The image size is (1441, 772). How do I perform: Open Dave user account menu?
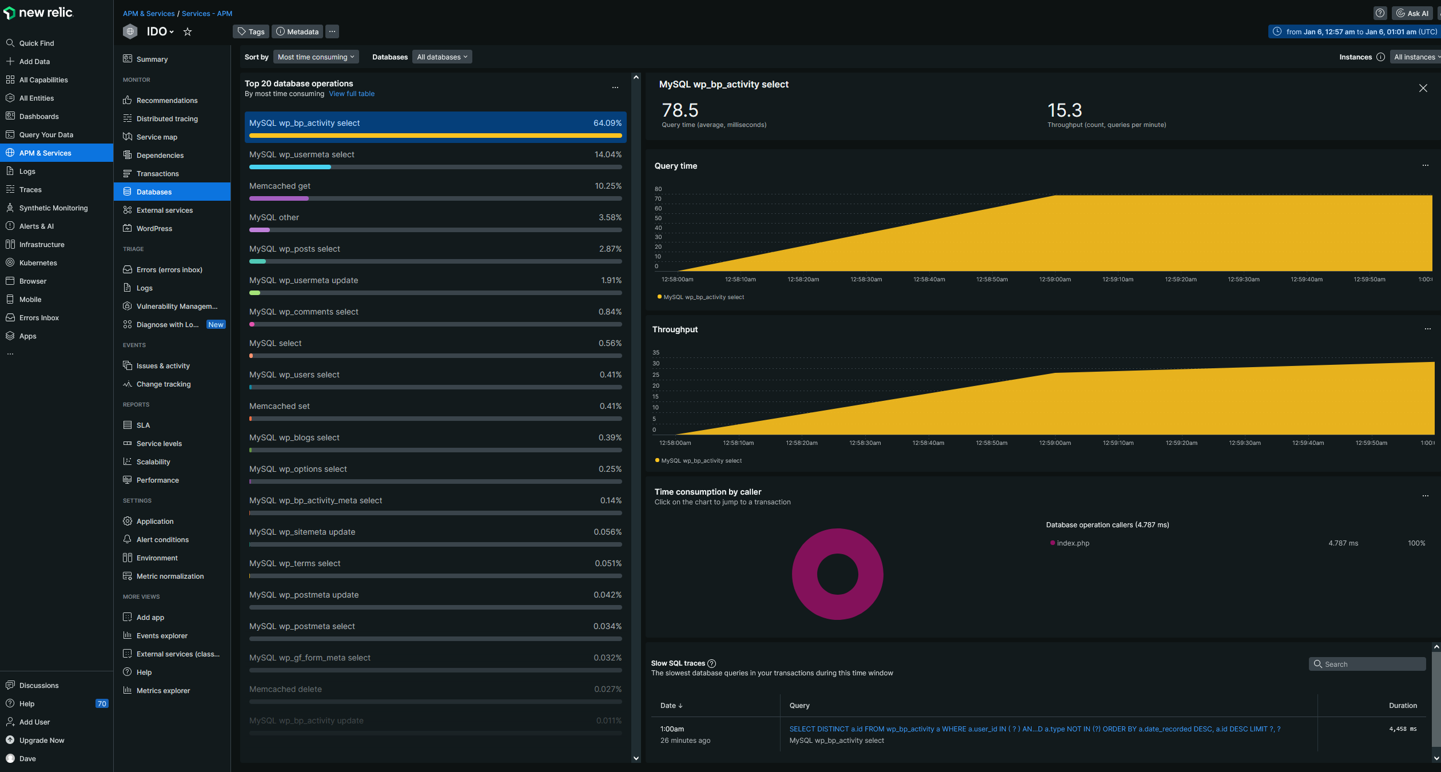point(57,758)
